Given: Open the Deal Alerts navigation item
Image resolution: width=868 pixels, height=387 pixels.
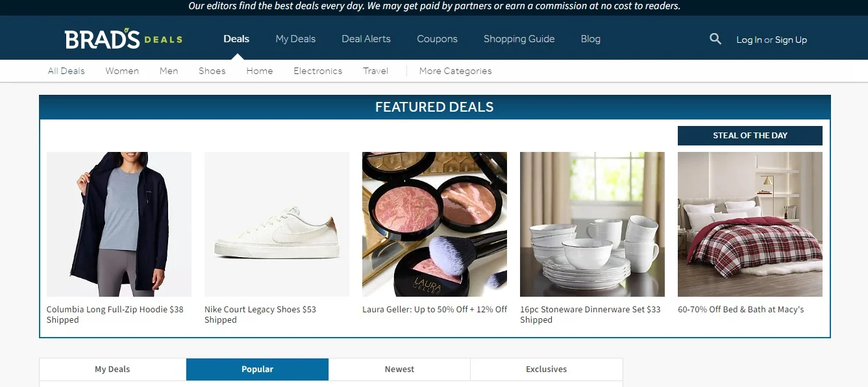Looking at the screenshot, I should pos(366,39).
